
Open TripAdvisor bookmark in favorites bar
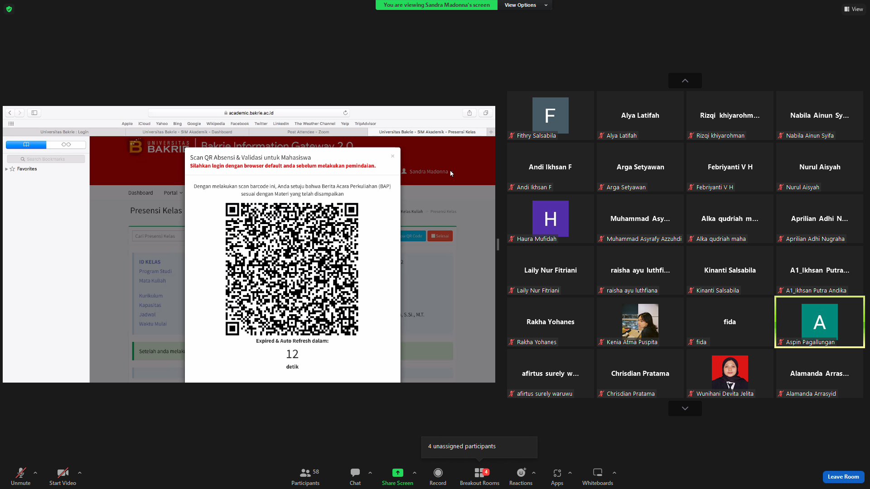click(x=365, y=124)
